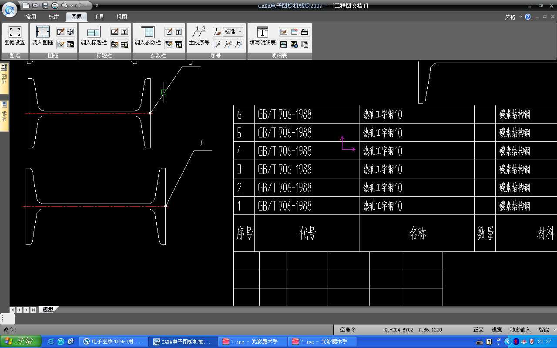Select the 模型 model sheet tab

click(48, 309)
